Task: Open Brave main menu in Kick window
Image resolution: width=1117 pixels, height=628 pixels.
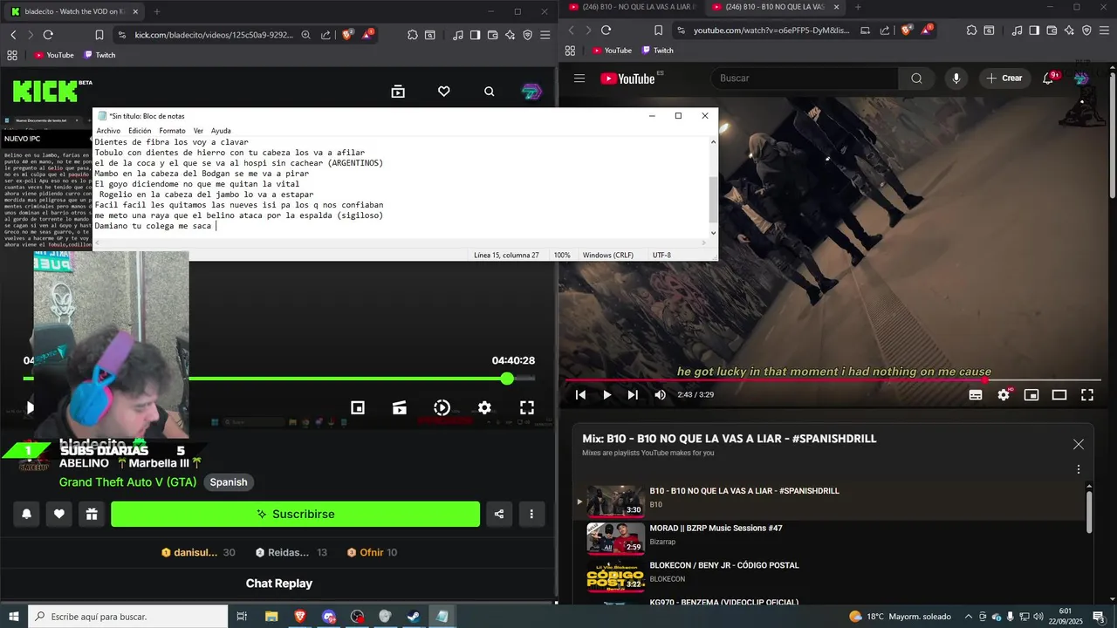Action: click(545, 35)
